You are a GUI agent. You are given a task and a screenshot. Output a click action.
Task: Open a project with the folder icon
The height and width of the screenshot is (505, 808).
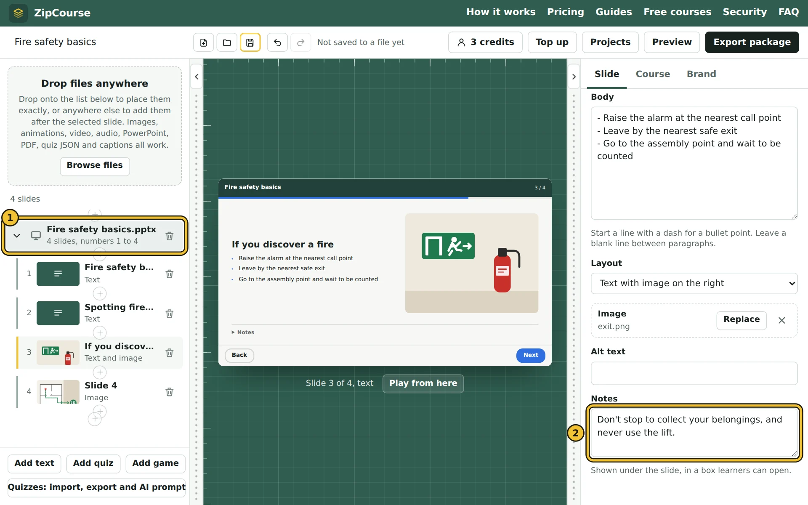(x=227, y=42)
